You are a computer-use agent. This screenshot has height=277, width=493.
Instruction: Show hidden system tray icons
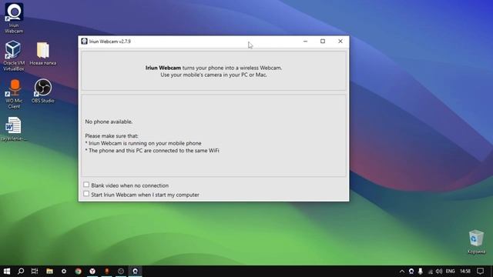click(402, 272)
